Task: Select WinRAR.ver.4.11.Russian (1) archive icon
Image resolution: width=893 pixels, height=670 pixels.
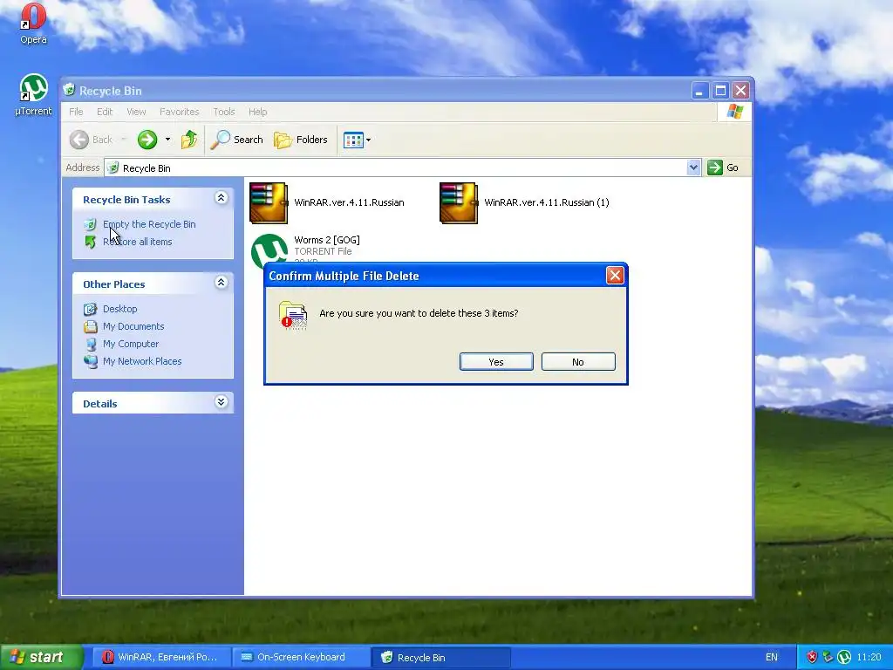Action: pos(459,202)
